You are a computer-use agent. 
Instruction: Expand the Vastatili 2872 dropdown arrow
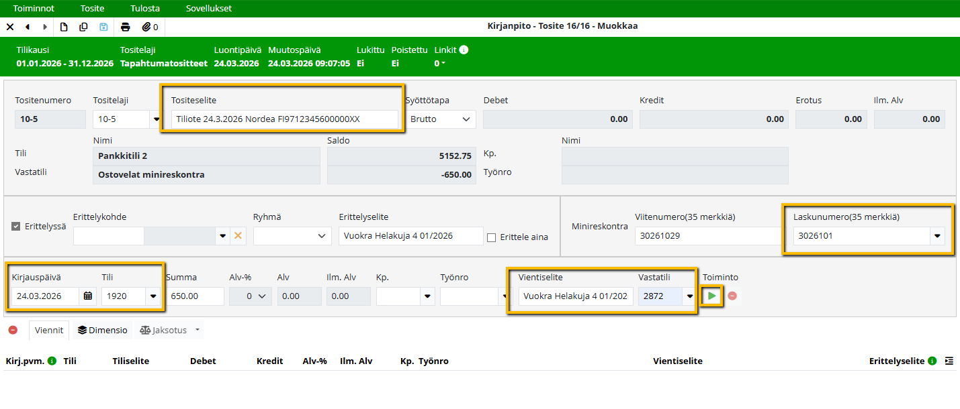[x=689, y=296]
